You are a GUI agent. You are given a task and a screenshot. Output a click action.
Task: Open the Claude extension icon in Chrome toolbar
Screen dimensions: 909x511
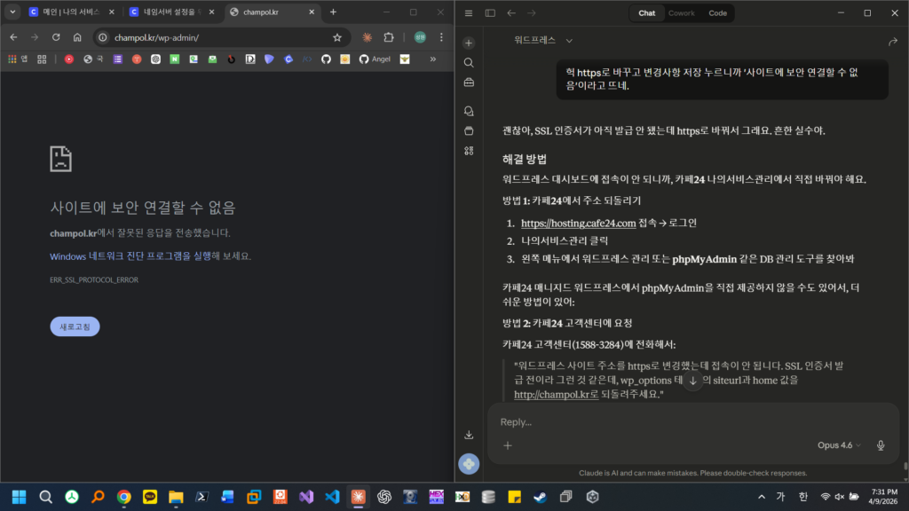(367, 37)
